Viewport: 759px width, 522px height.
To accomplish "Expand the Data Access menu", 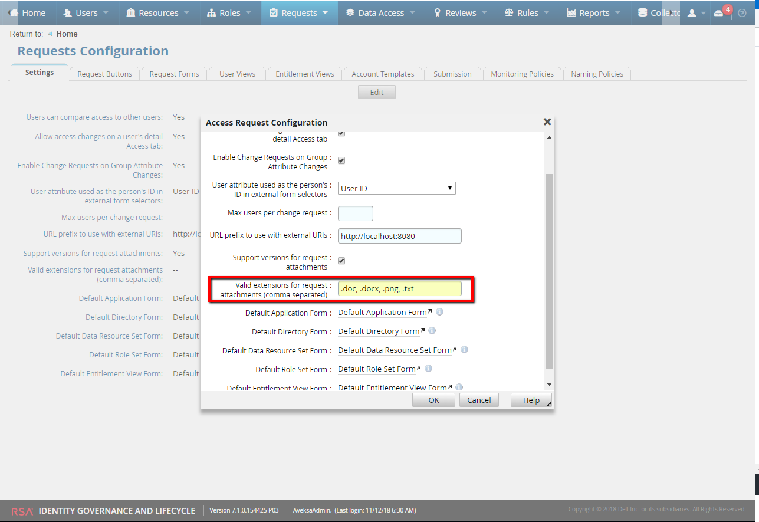I will pyautogui.click(x=380, y=12).
